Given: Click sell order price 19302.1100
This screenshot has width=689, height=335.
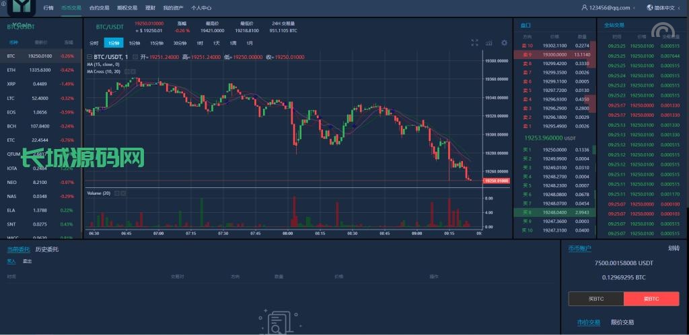Looking at the screenshot, I should pyautogui.click(x=554, y=46).
